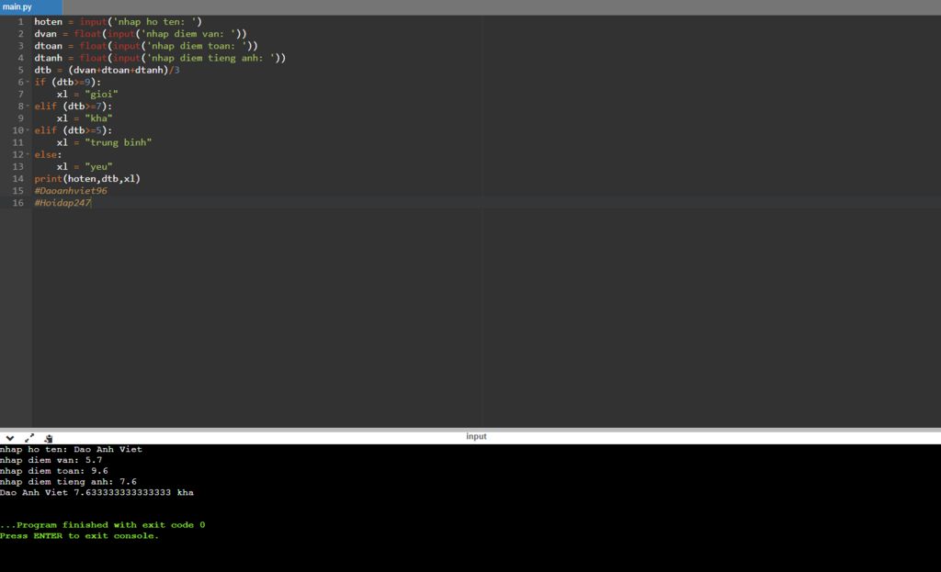
Task: Click the "trung binh" string in code
Action: (118, 142)
